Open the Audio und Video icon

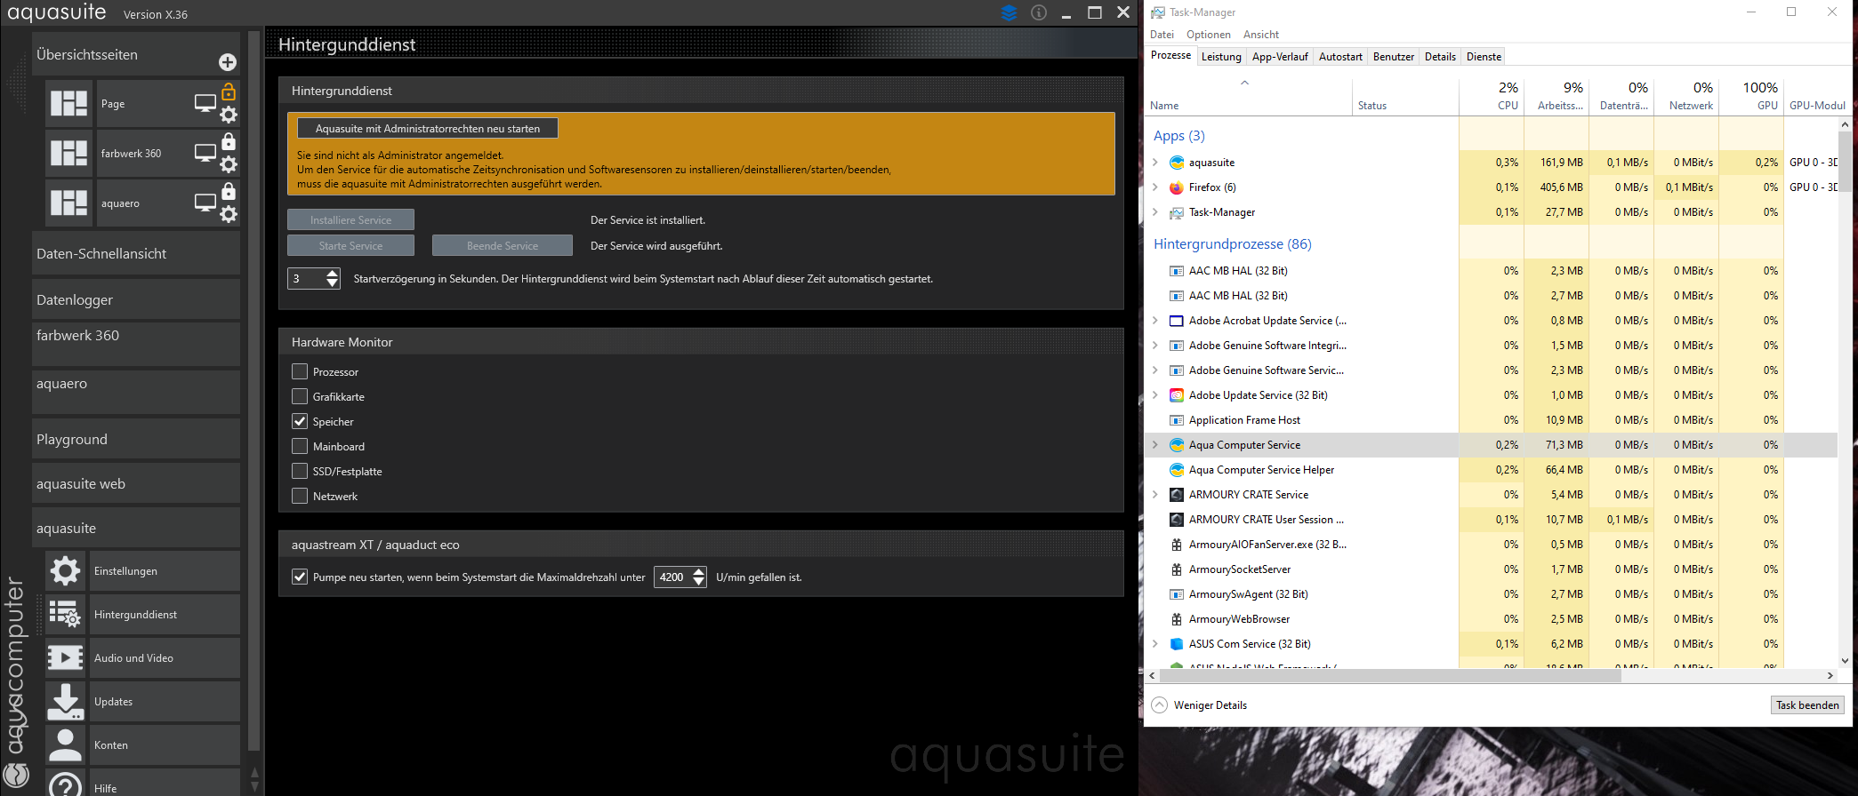[x=66, y=657]
